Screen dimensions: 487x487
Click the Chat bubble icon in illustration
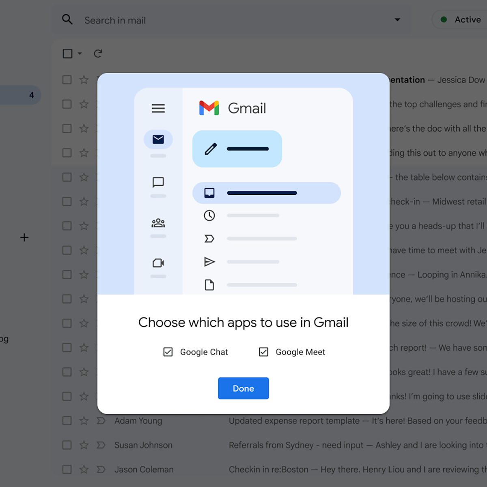click(158, 182)
